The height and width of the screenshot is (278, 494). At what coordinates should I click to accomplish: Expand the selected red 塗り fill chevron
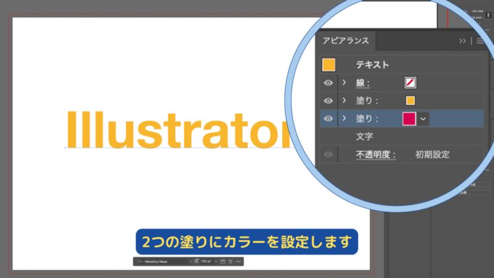(344, 118)
